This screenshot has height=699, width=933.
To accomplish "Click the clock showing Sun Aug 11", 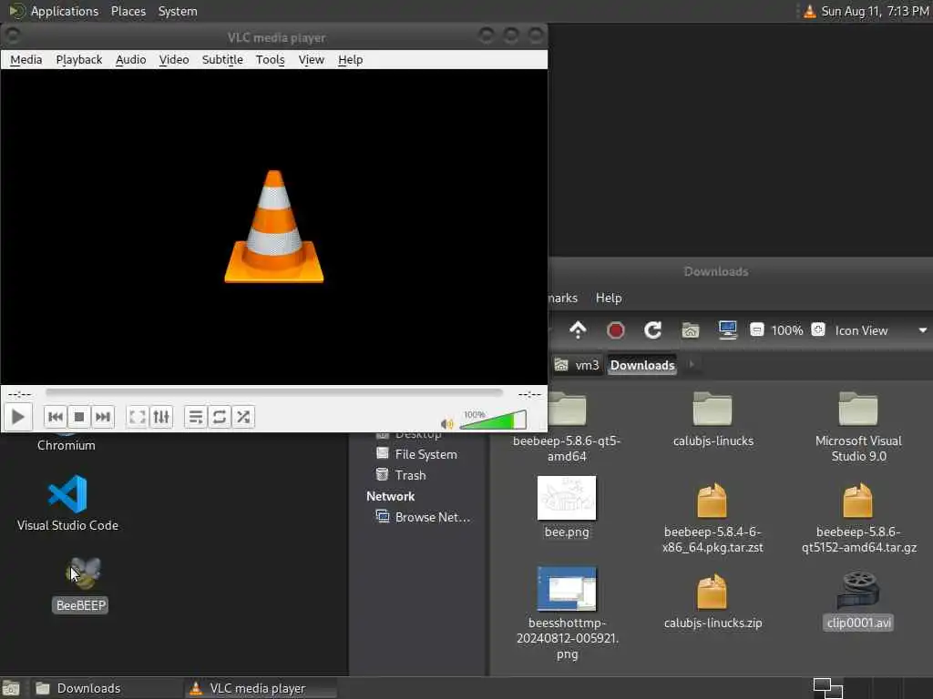I will tap(875, 11).
